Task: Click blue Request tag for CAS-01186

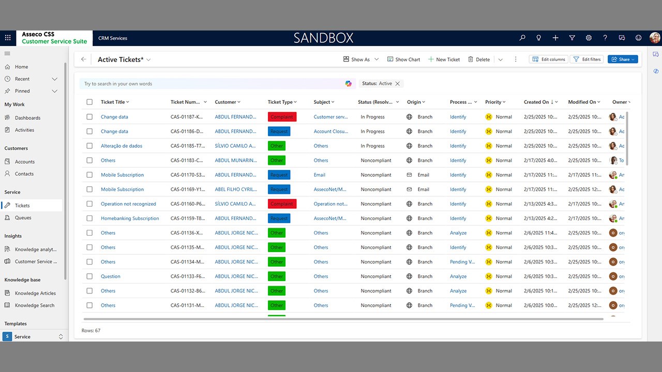Action: [279, 131]
